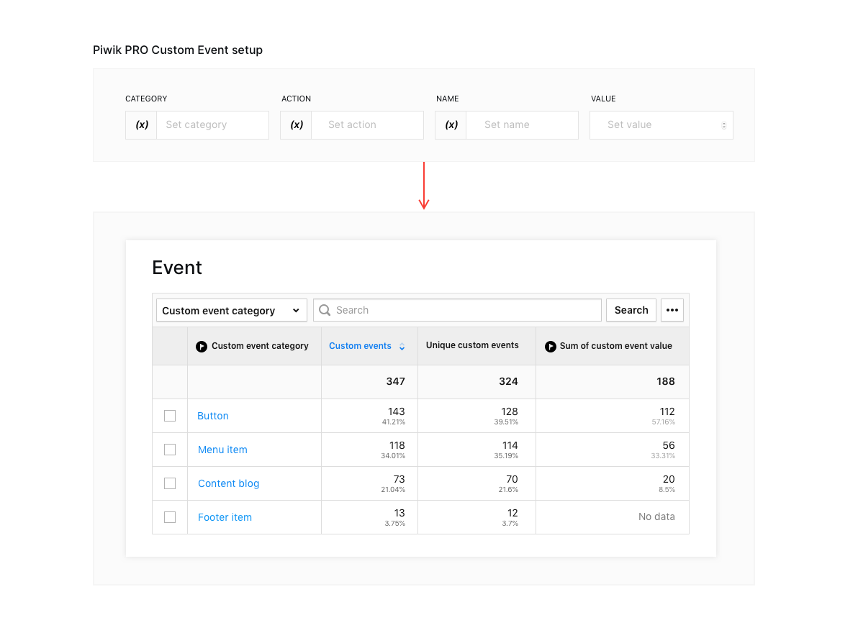This screenshot has width=858, height=633.
Task: Open the three-dots more options menu
Action: pos(672,310)
